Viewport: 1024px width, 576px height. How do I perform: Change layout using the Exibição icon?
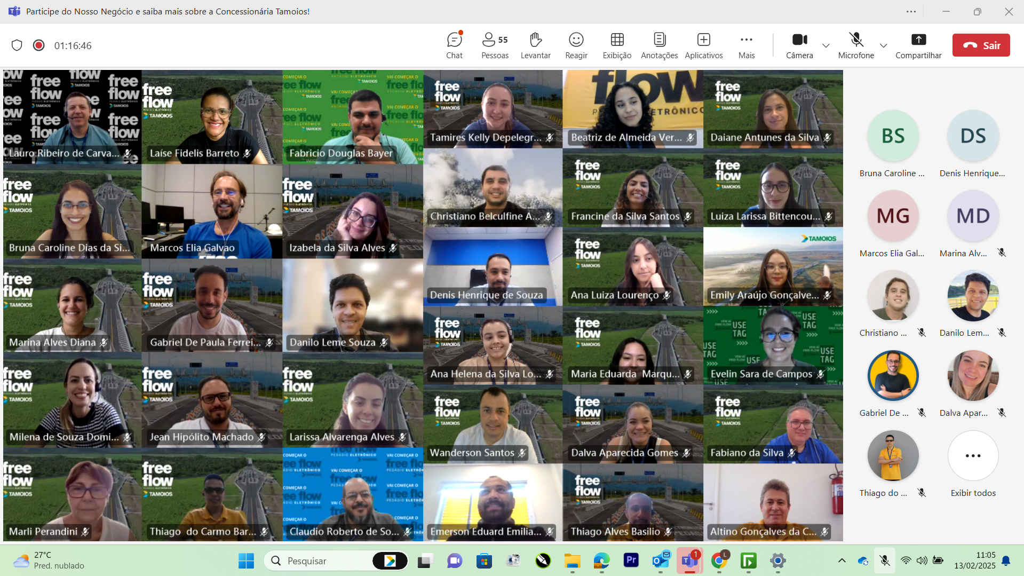(617, 45)
